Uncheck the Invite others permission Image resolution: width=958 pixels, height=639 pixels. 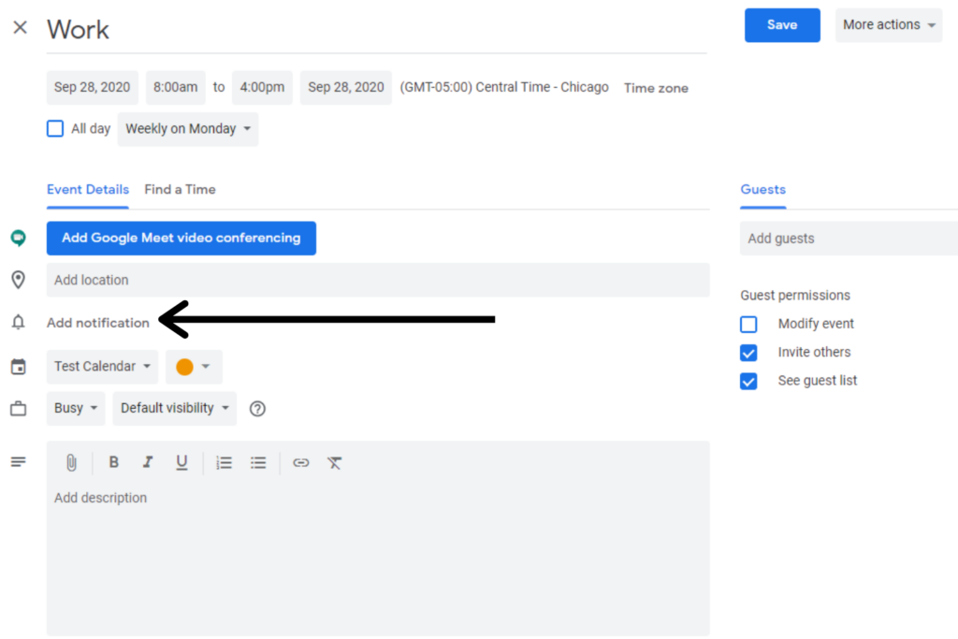pos(748,353)
